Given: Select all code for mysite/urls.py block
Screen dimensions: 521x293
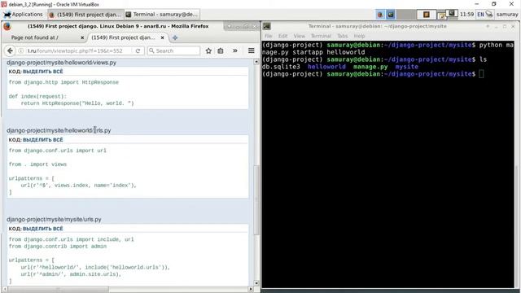Looking at the screenshot, I should point(43,229).
